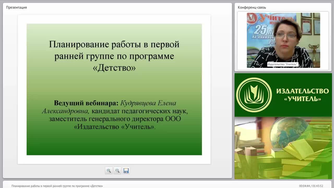Click the timestamp 00:04:44 / 01:43:52
The height and width of the screenshot is (188, 334).
pyautogui.click(x=311, y=186)
